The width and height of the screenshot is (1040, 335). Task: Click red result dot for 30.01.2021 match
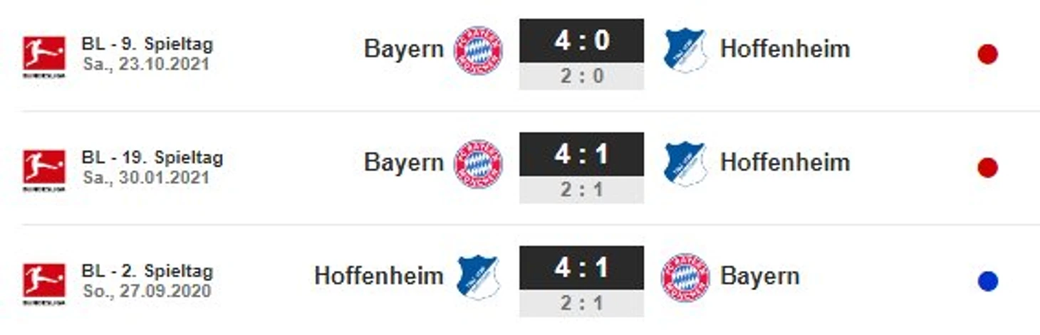[987, 168]
